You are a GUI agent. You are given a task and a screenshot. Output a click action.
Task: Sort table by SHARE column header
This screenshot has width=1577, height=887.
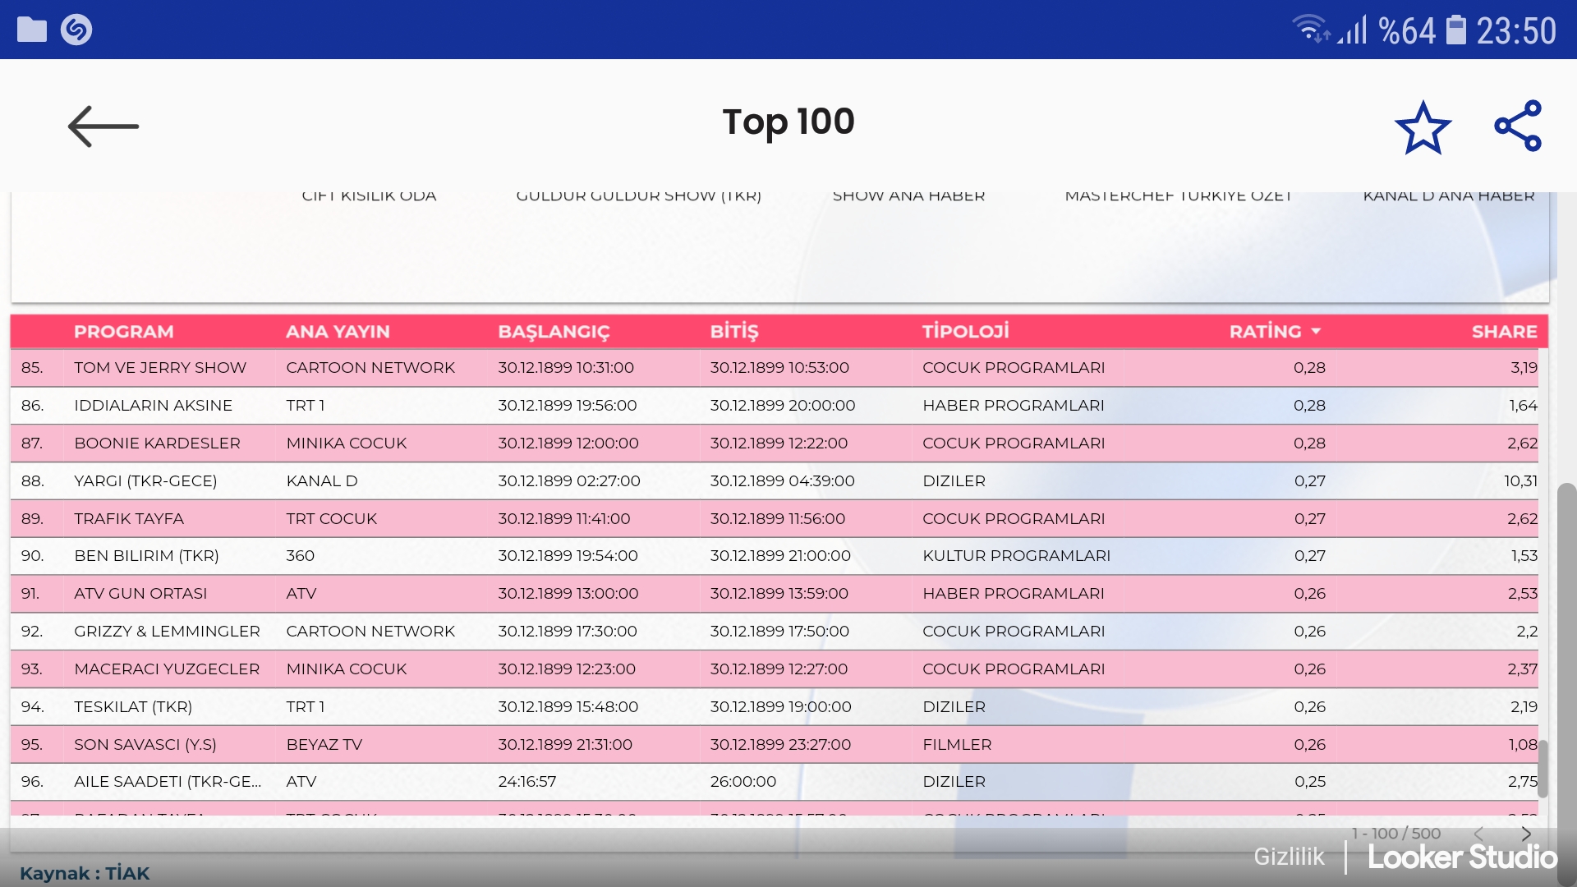[x=1504, y=332]
